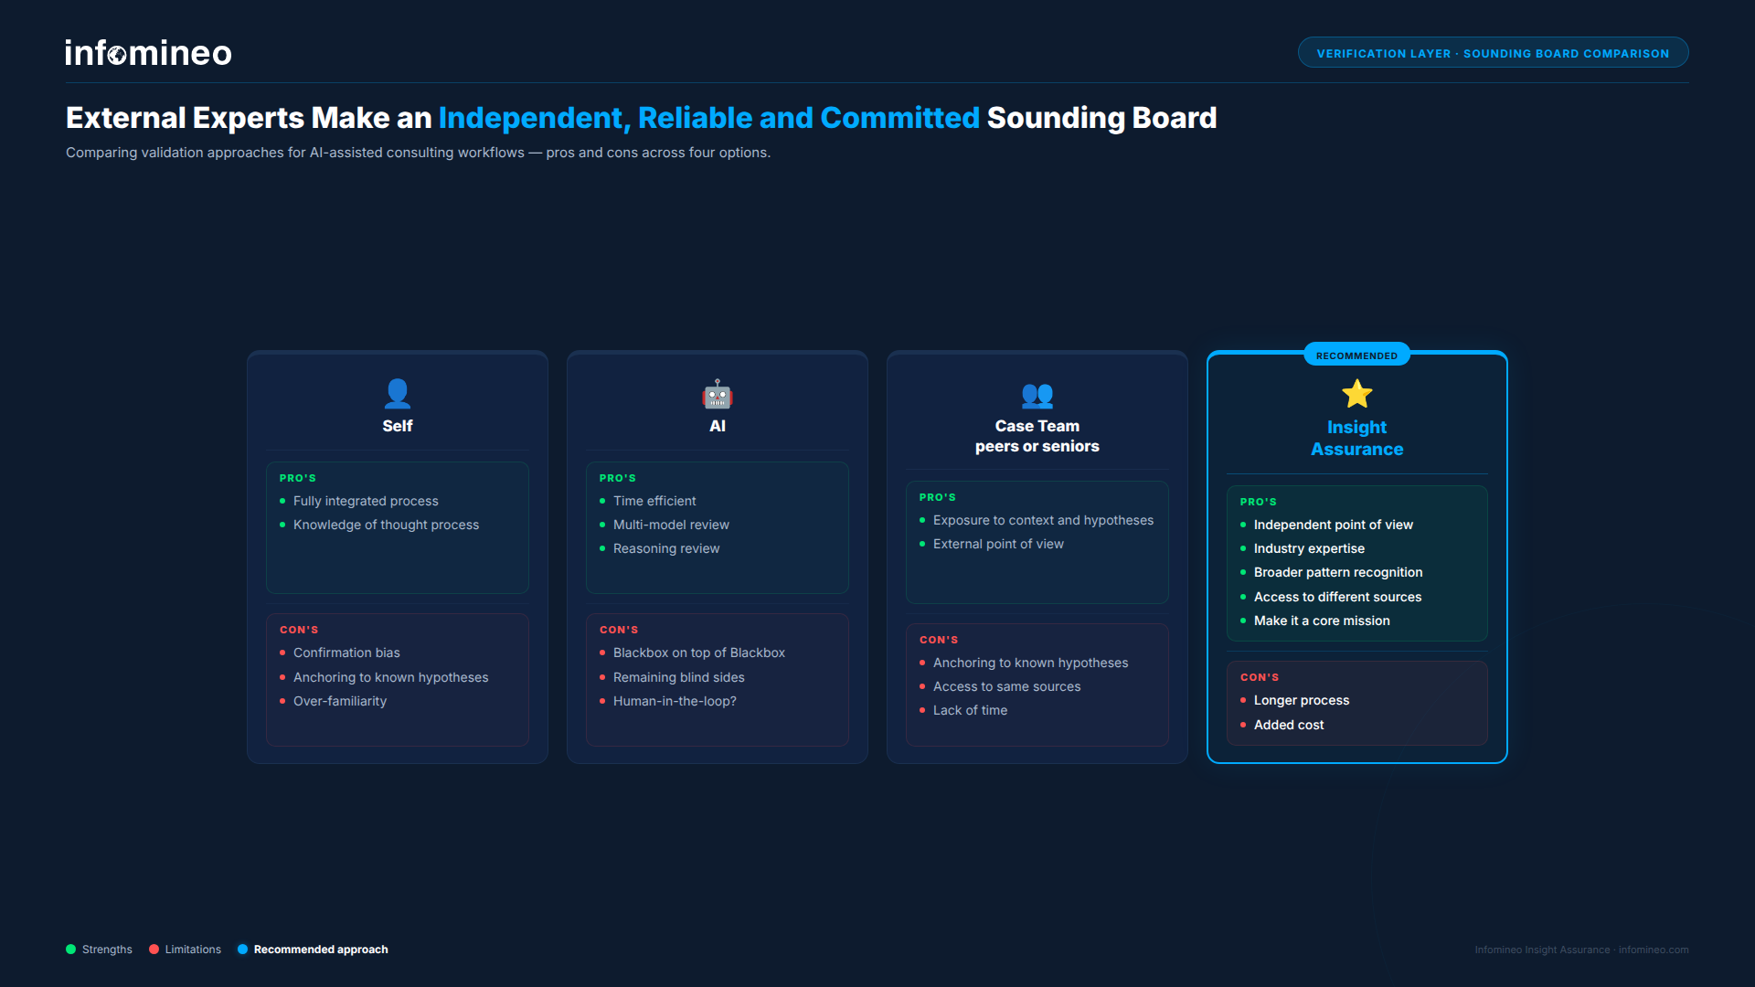Click 'Industry expertise' bullet
Image resolution: width=1755 pixels, height=987 pixels.
pos(1309,548)
